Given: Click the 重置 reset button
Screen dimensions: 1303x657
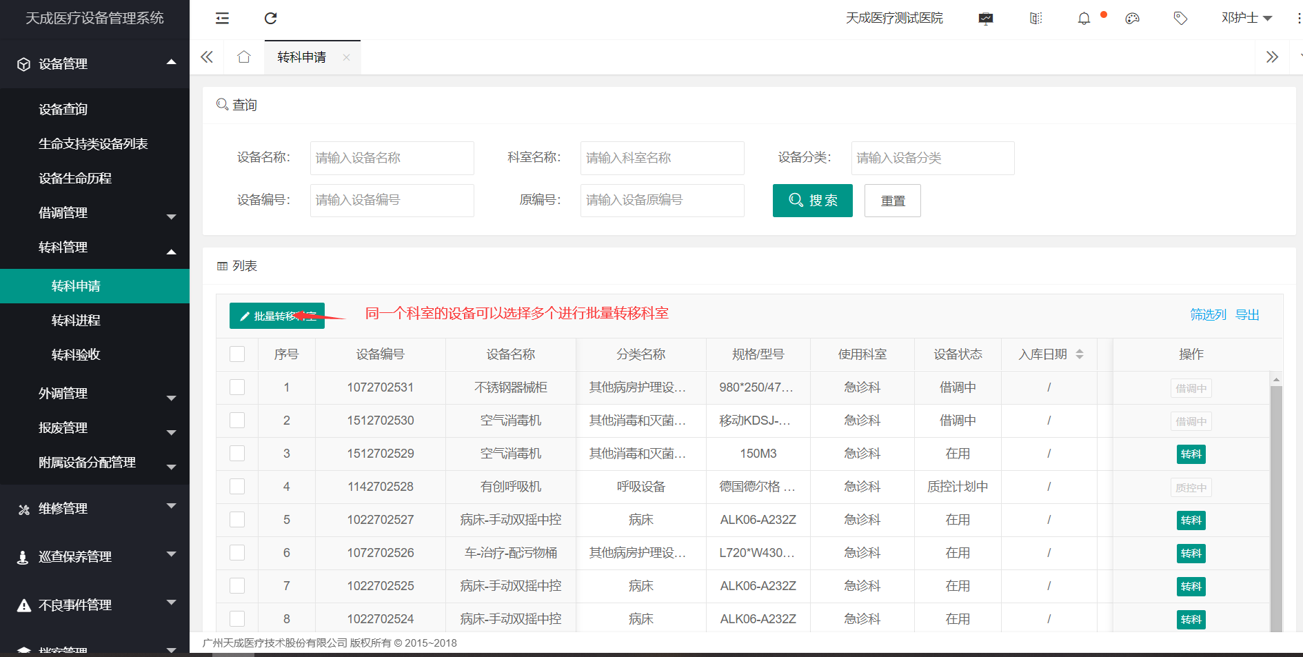Looking at the screenshot, I should coord(893,201).
